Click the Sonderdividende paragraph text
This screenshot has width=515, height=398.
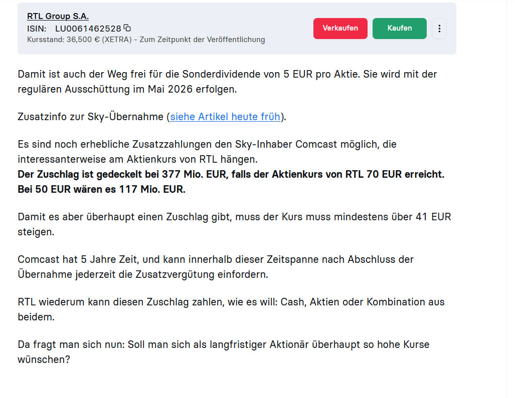tap(227, 82)
